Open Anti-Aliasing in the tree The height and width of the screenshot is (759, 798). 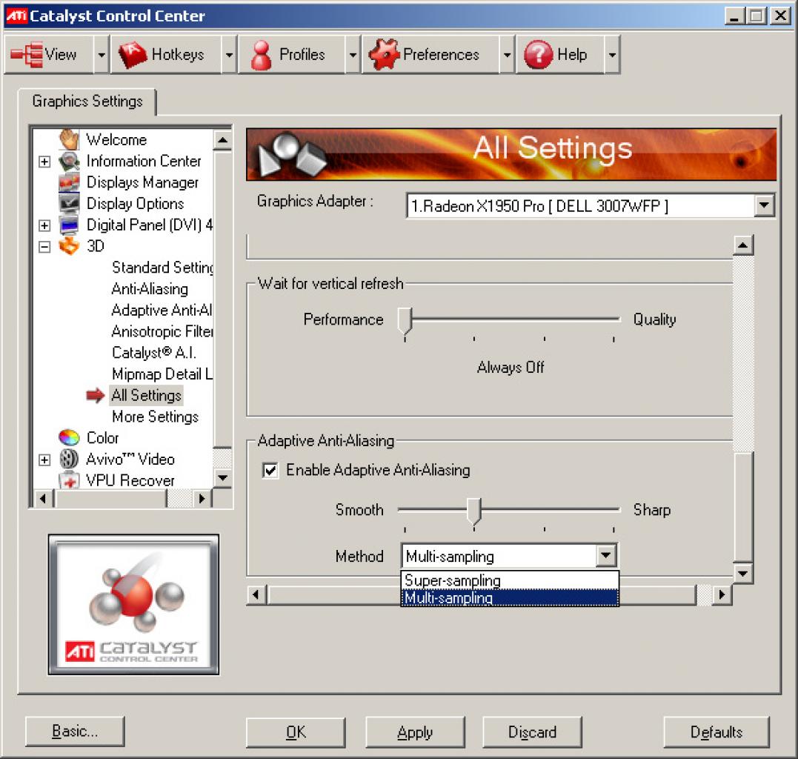[150, 288]
